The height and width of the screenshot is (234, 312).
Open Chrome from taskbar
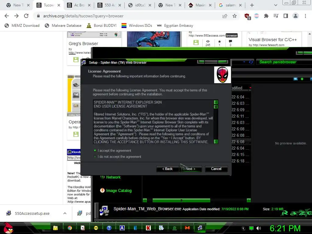point(70,228)
